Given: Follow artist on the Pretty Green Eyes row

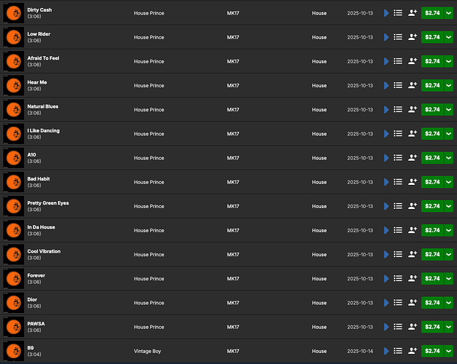Looking at the screenshot, I should pyautogui.click(x=413, y=206).
